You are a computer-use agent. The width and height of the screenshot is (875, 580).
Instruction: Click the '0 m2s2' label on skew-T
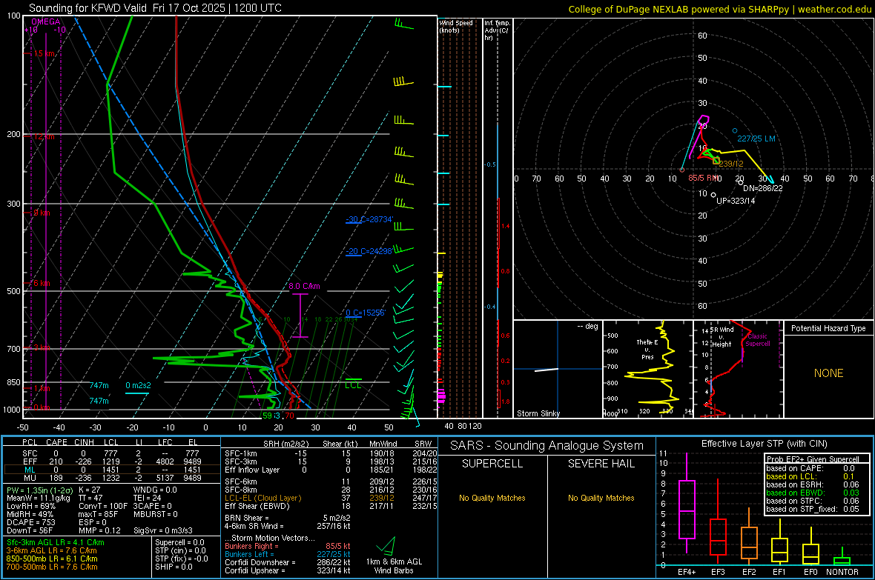click(x=138, y=385)
